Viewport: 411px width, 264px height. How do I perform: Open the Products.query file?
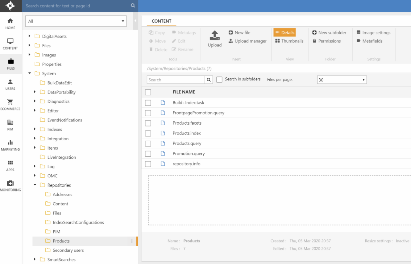(187, 143)
